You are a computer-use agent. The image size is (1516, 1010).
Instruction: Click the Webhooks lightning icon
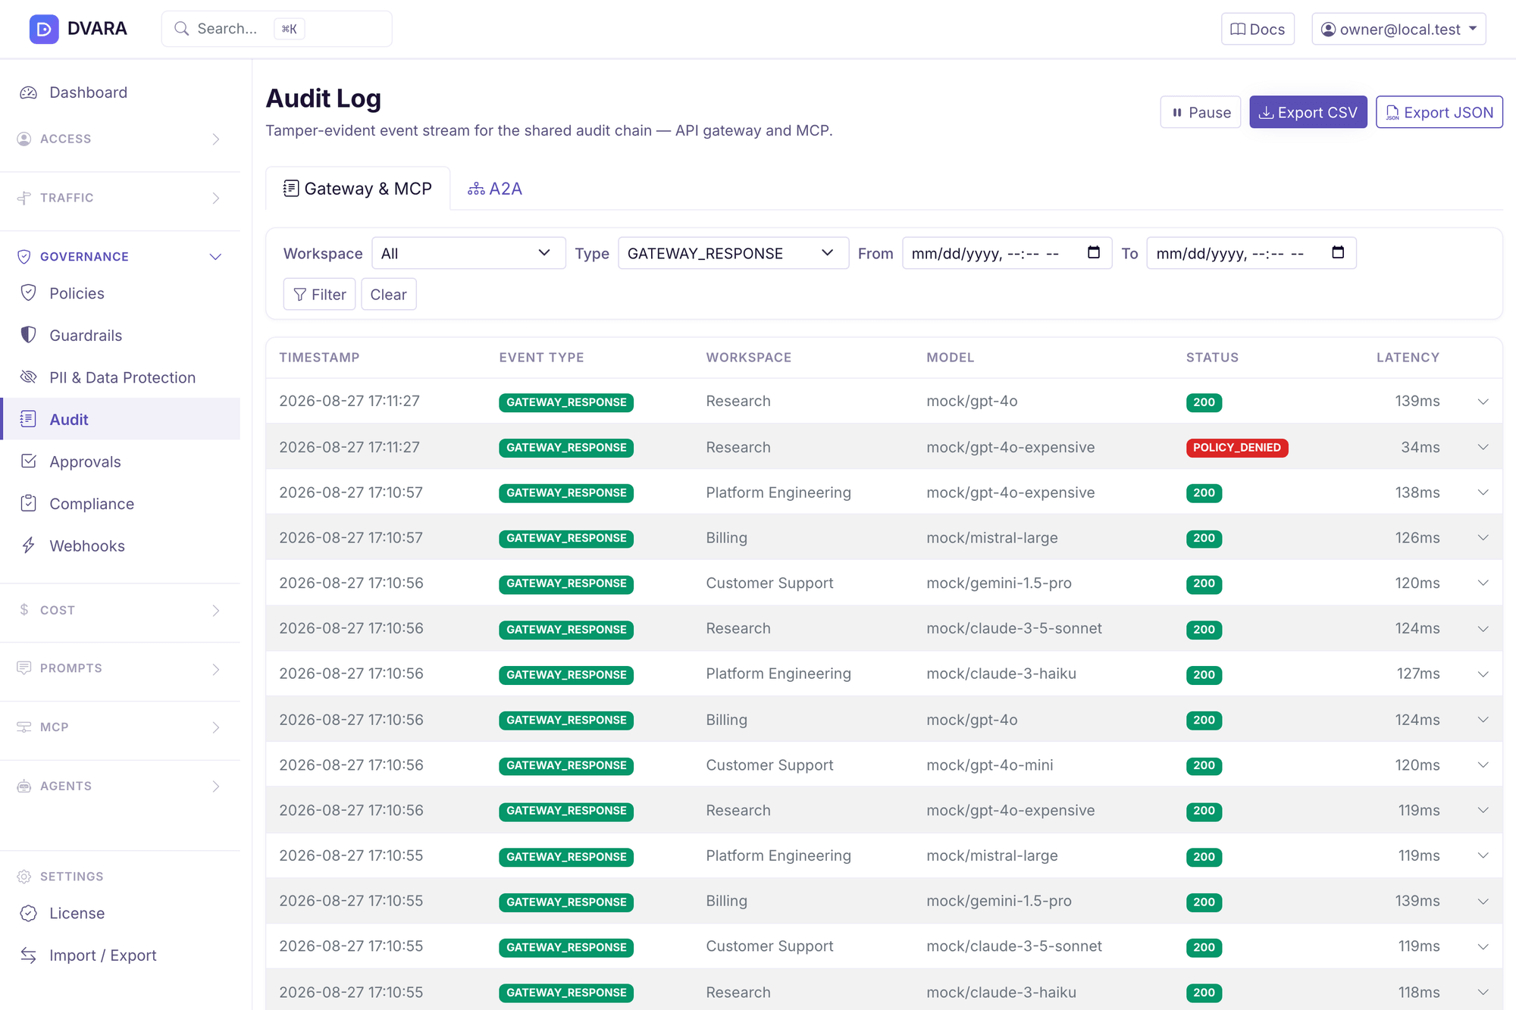point(29,546)
